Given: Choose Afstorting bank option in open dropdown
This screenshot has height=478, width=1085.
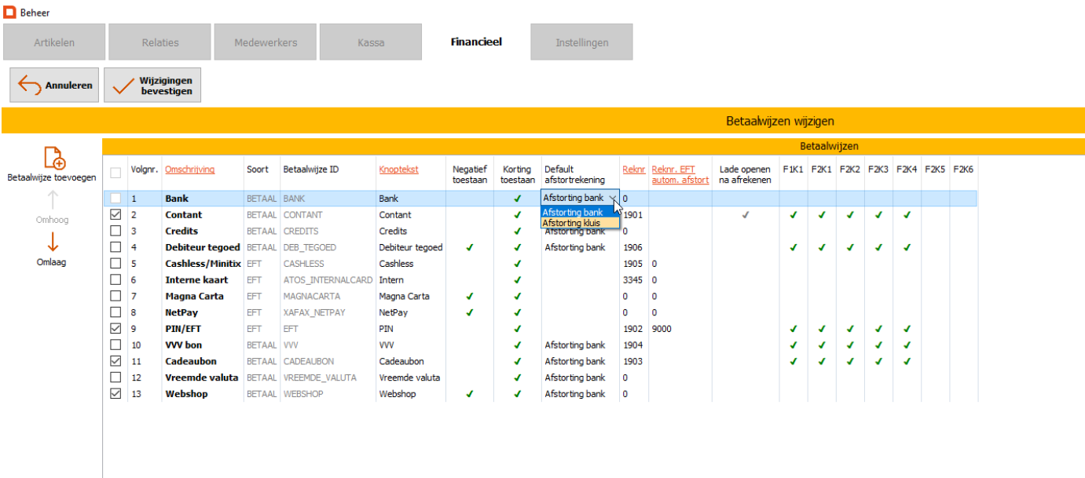Looking at the screenshot, I should point(573,212).
